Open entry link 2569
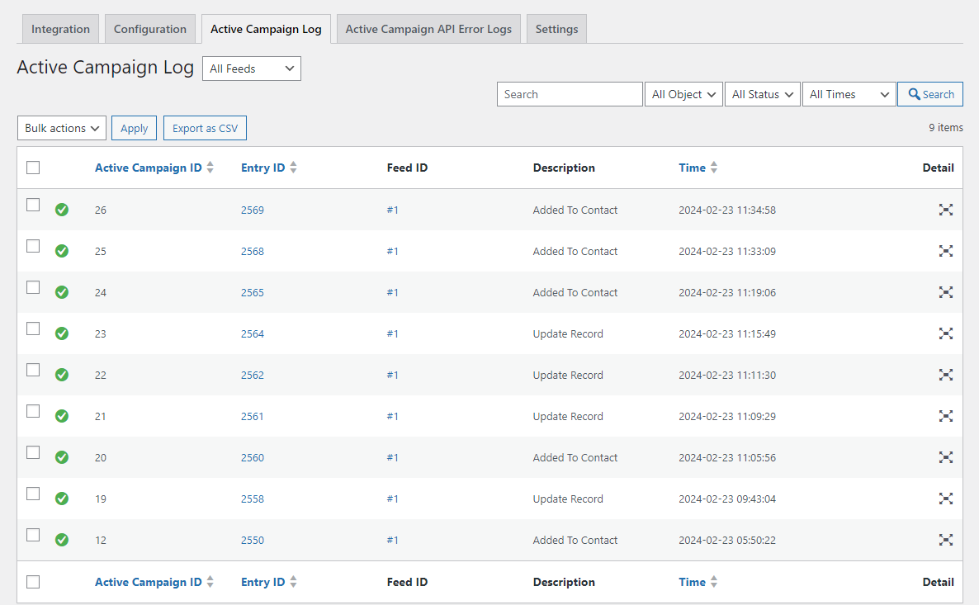This screenshot has height=605, width=979. point(253,210)
